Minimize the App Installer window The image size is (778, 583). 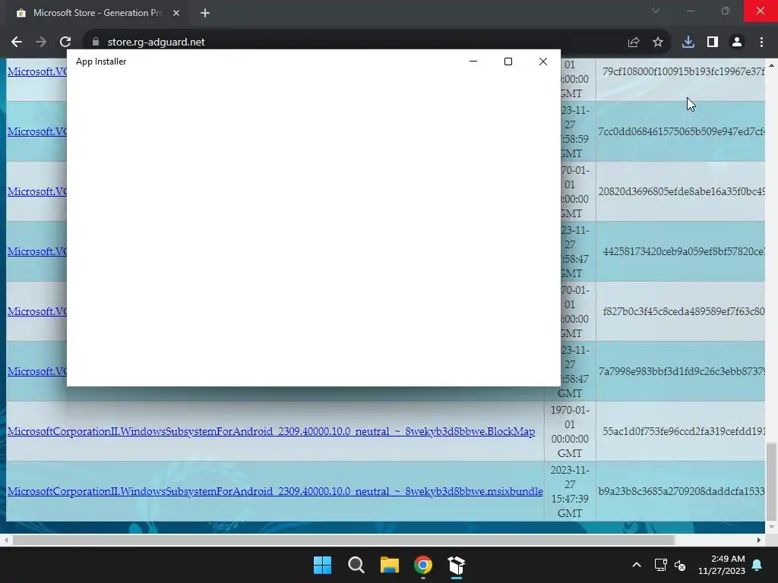pyautogui.click(x=473, y=61)
